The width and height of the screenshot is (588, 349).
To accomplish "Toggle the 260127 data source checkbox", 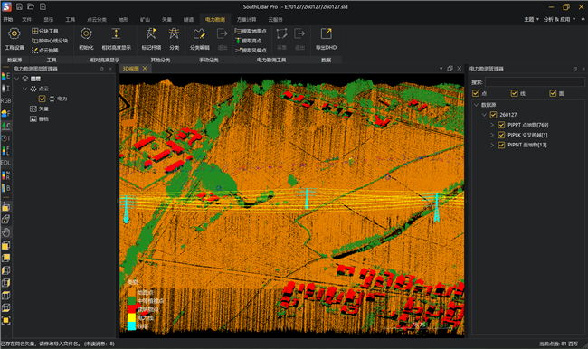I will click(x=493, y=115).
